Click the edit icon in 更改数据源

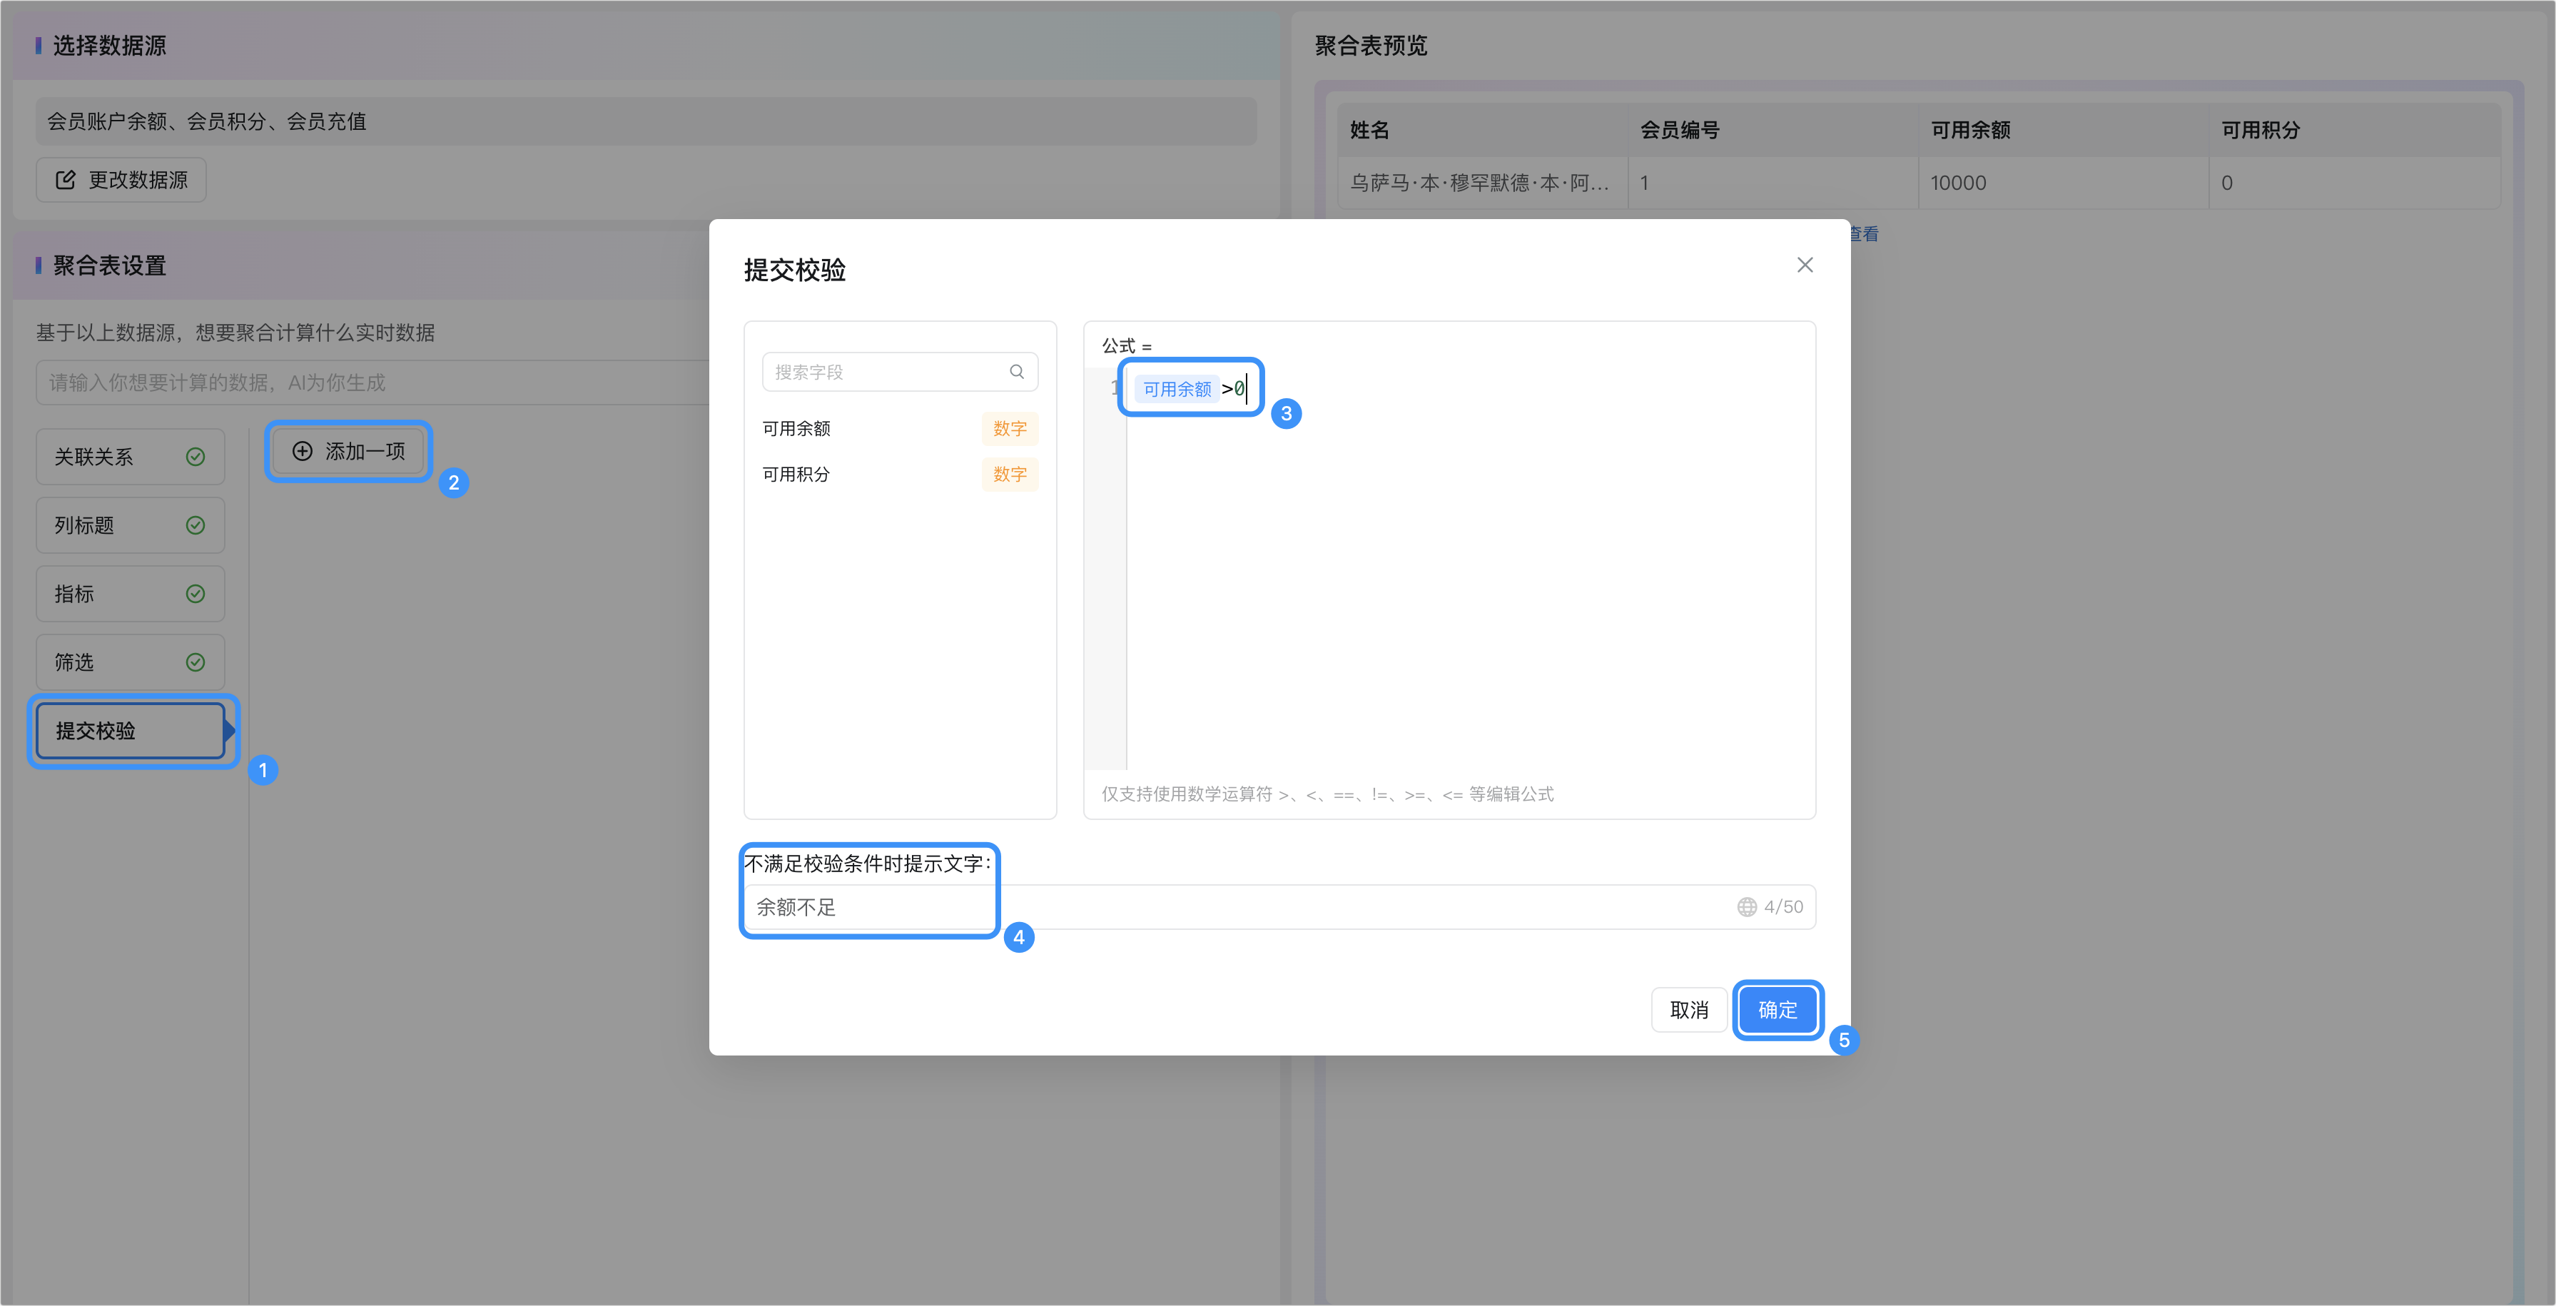point(66,180)
